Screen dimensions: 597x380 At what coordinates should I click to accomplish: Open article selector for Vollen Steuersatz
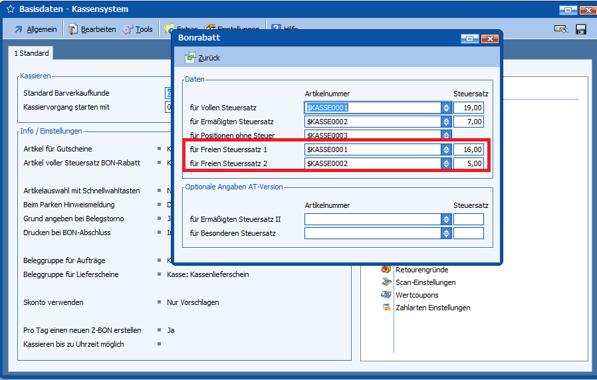[x=446, y=108]
